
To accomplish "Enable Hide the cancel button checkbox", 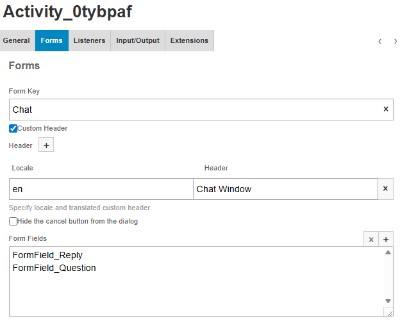I will pyautogui.click(x=13, y=221).
